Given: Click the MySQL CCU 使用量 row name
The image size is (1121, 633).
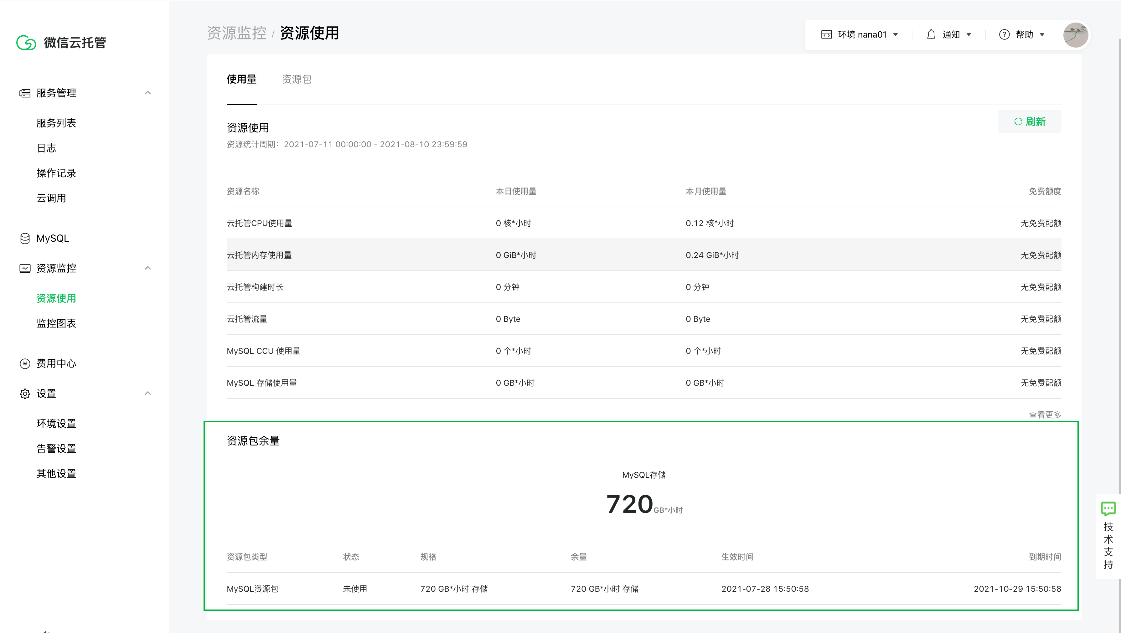Looking at the screenshot, I should coord(263,351).
